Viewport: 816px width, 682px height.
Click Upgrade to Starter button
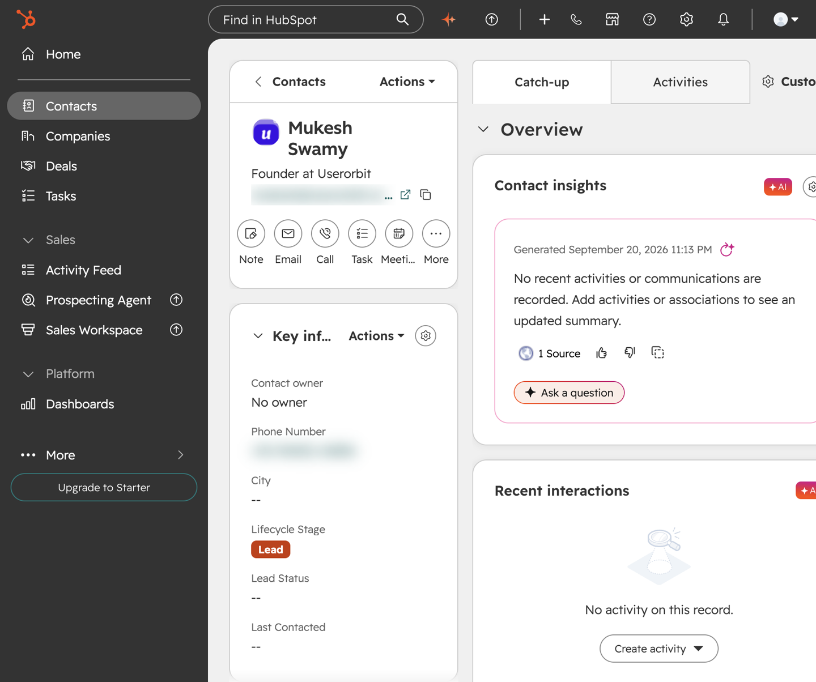104,487
